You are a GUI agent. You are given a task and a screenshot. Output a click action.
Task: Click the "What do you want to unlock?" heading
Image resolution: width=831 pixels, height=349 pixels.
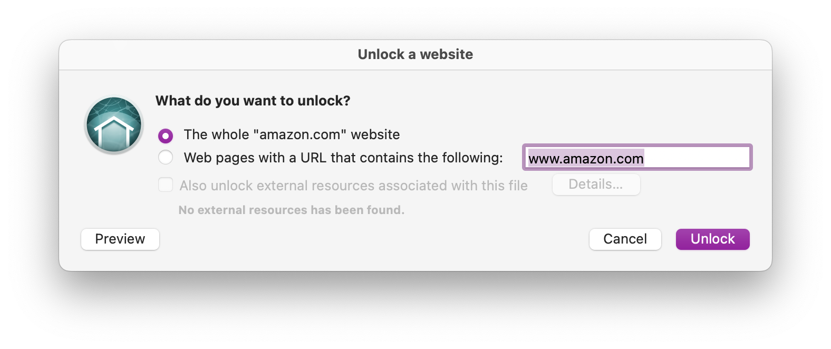click(x=253, y=101)
